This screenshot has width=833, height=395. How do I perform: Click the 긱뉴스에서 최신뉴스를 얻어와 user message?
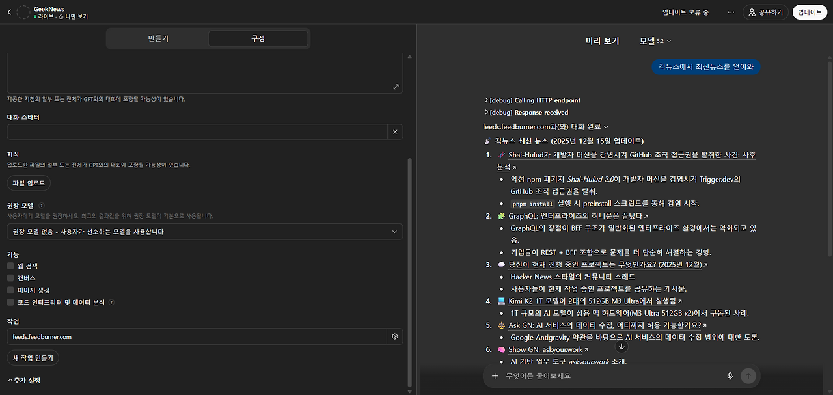tap(706, 67)
